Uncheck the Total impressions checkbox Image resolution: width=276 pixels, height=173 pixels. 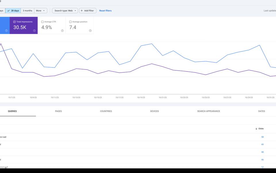14,22
